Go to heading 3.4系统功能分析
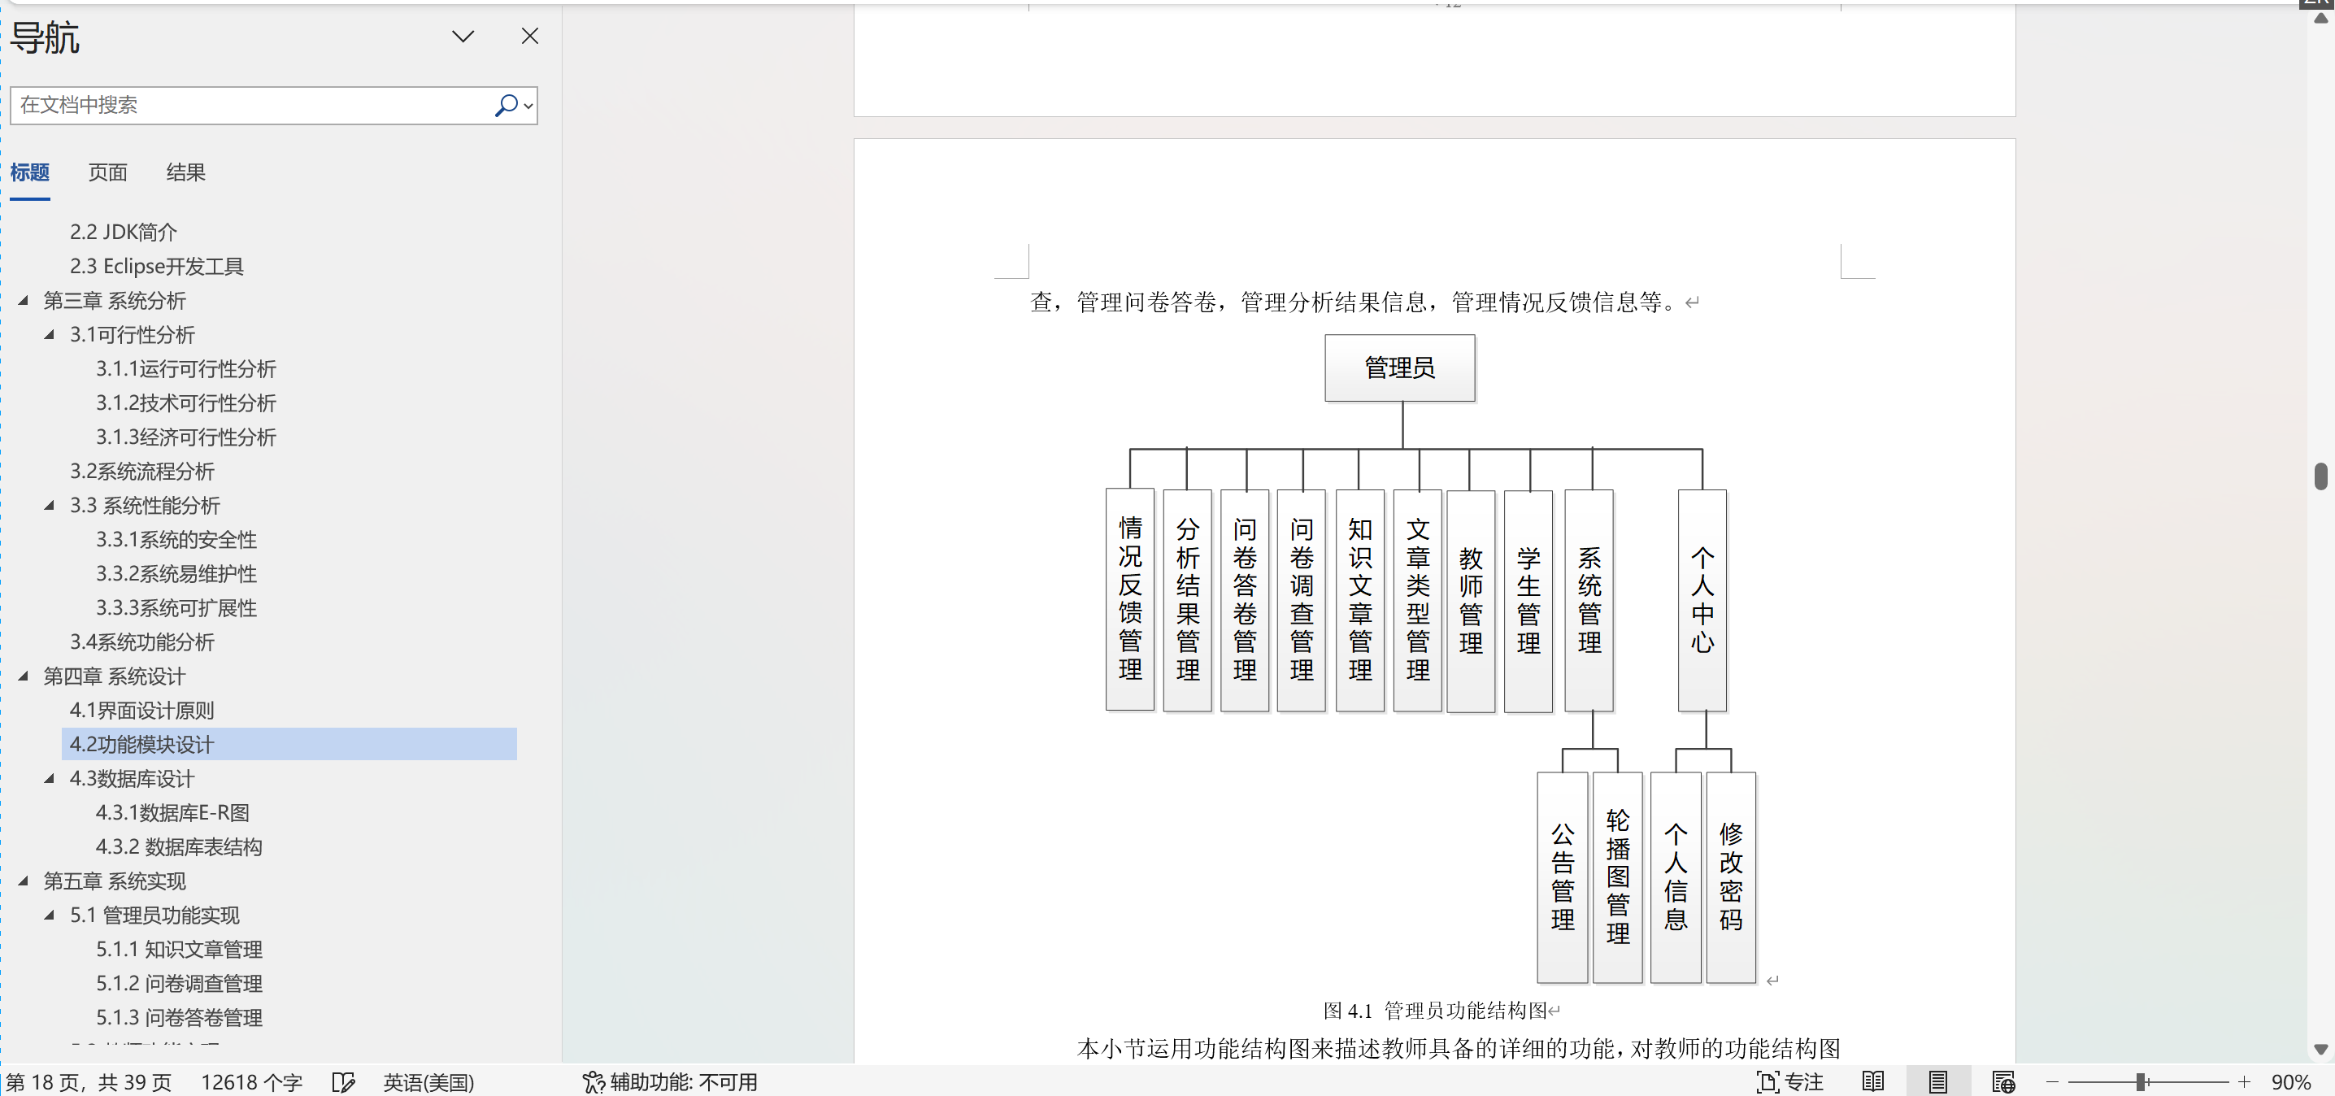 coord(142,642)
